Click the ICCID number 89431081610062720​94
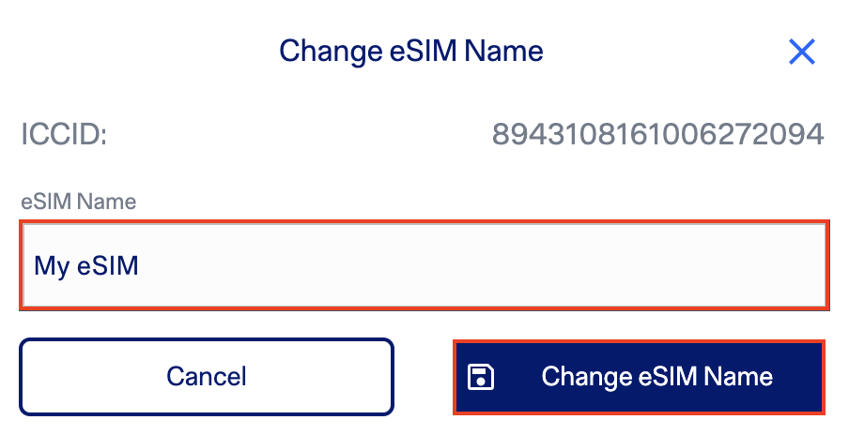The height and width of the screenshot is (435, 849). (657, 134)
